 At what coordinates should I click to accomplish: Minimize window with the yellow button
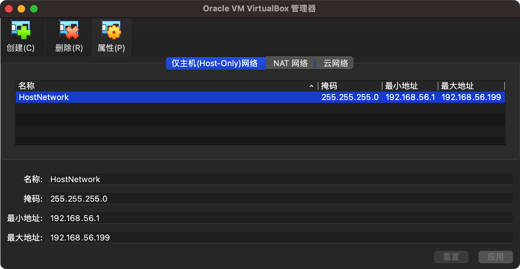(21, 9)
